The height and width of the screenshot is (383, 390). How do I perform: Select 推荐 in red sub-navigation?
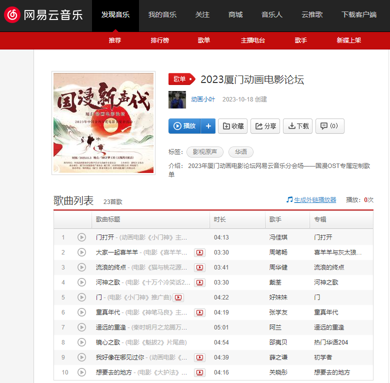pos(115,40)
